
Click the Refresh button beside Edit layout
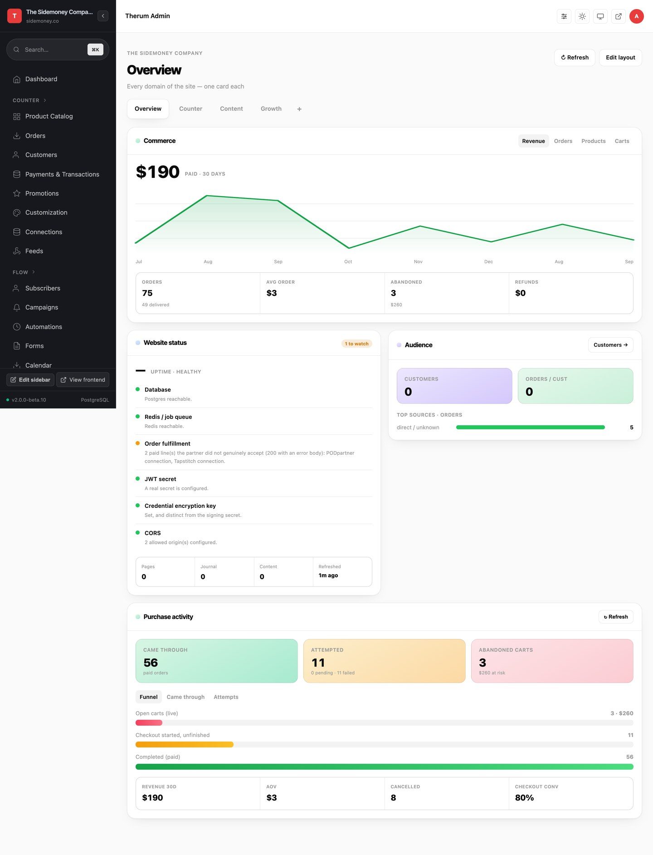[575, 58]
